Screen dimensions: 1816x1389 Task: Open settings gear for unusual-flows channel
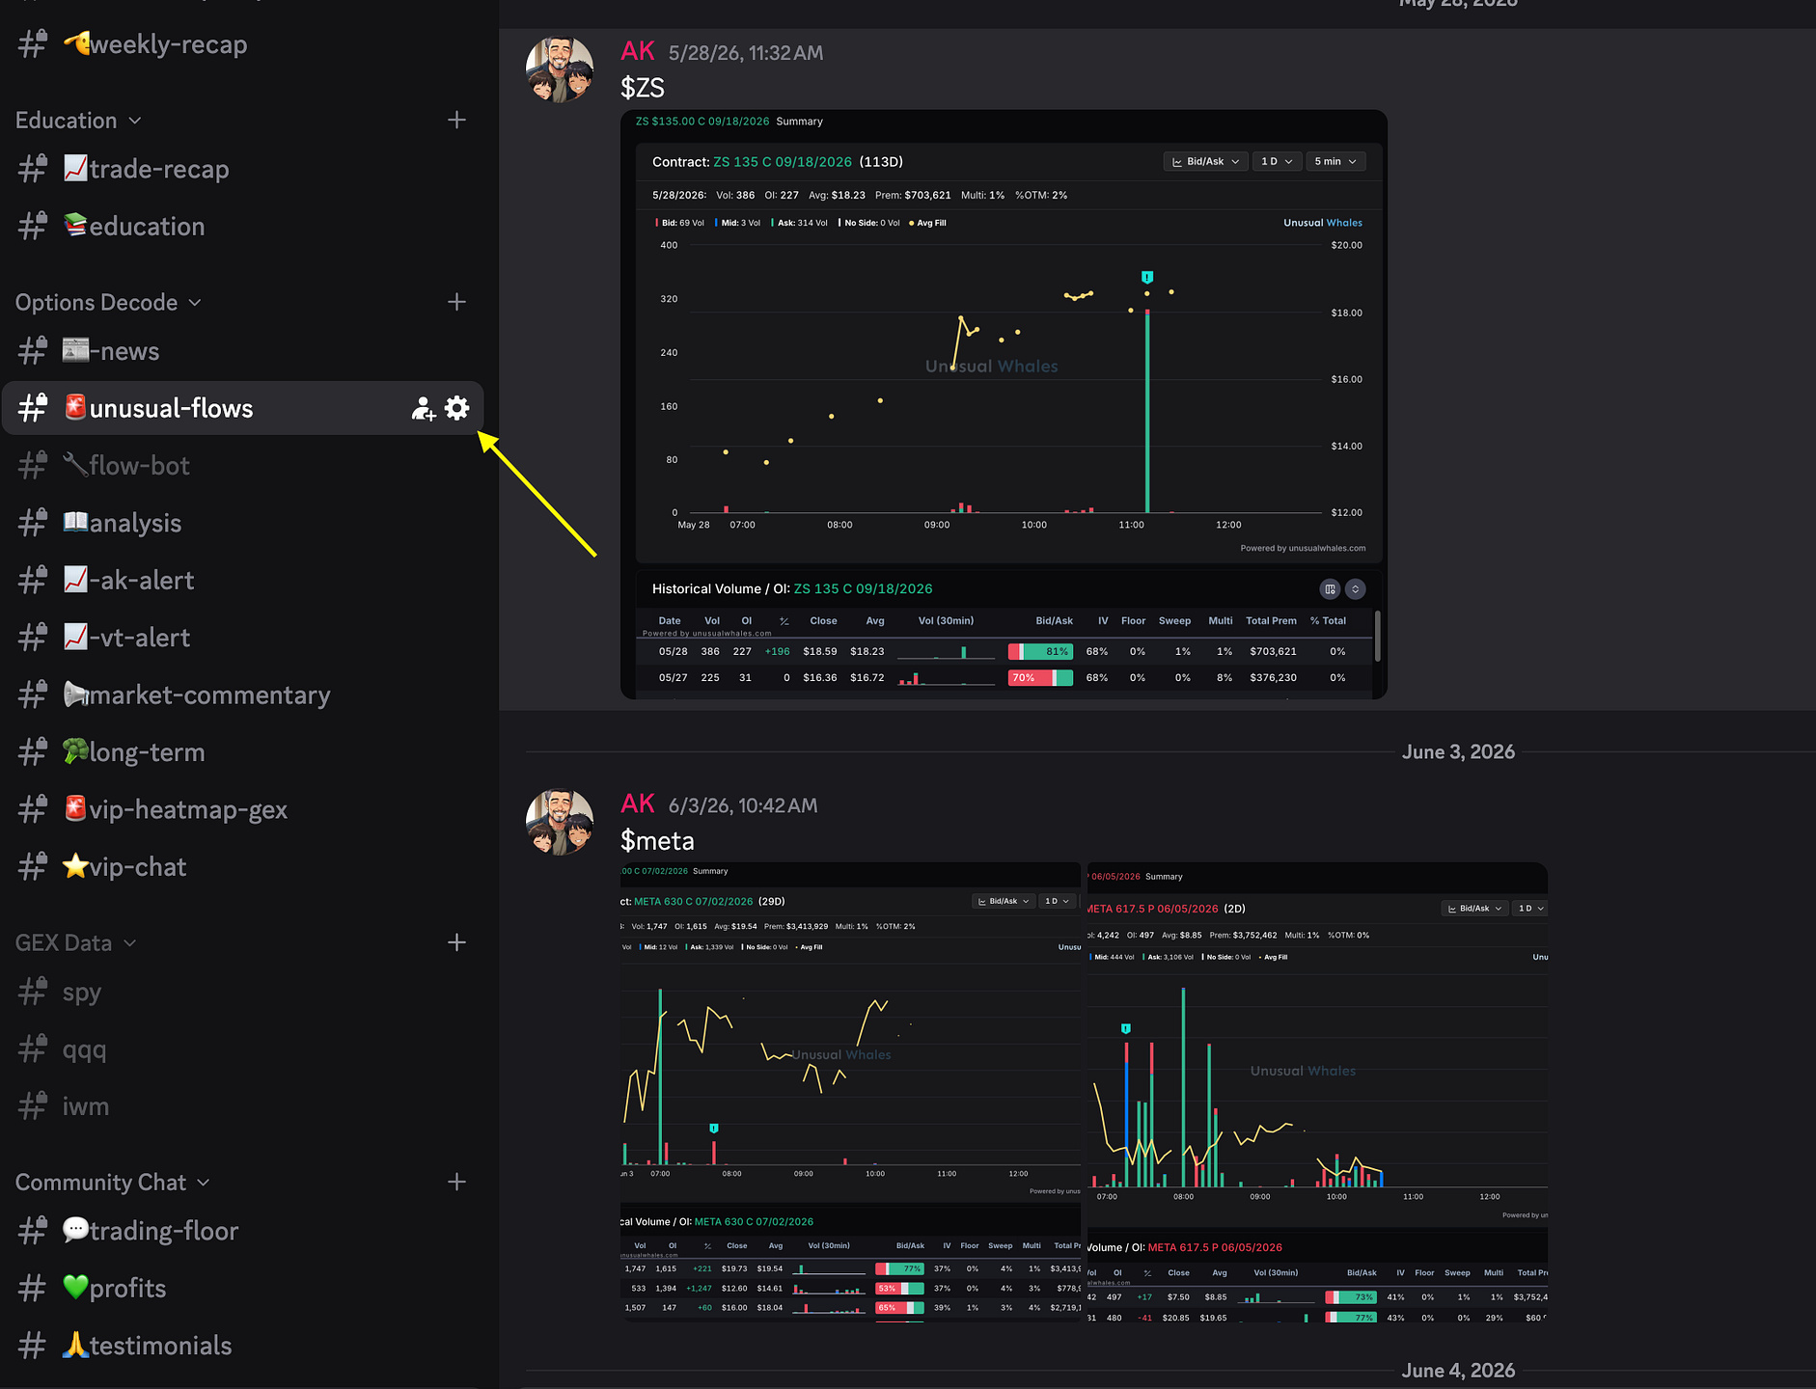[457, 408]
